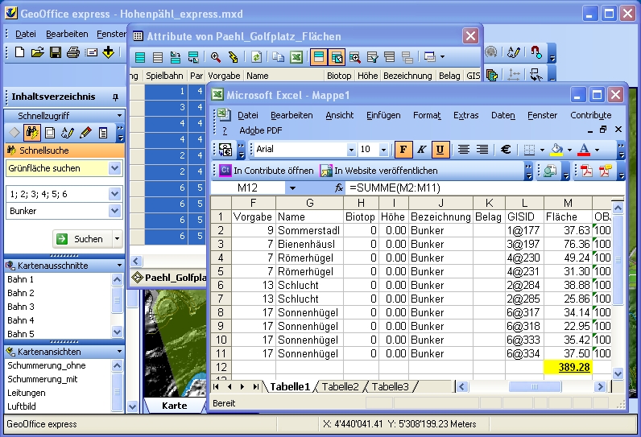Align text centered in Excel
This screenshot has height=437, width=641.
pos(464,150)
